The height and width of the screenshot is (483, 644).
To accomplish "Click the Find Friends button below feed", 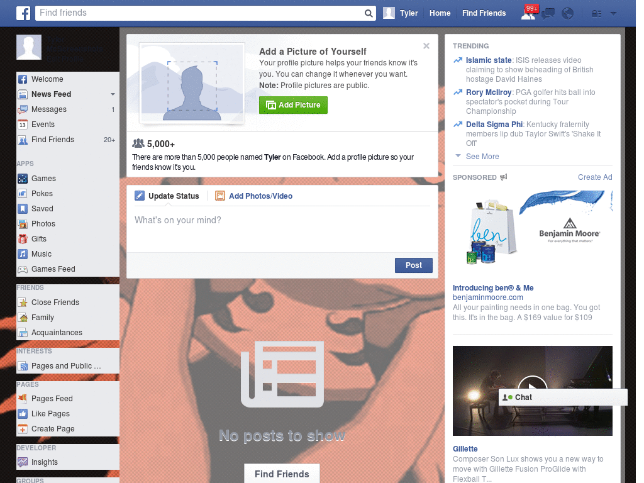I will [282, 474].
